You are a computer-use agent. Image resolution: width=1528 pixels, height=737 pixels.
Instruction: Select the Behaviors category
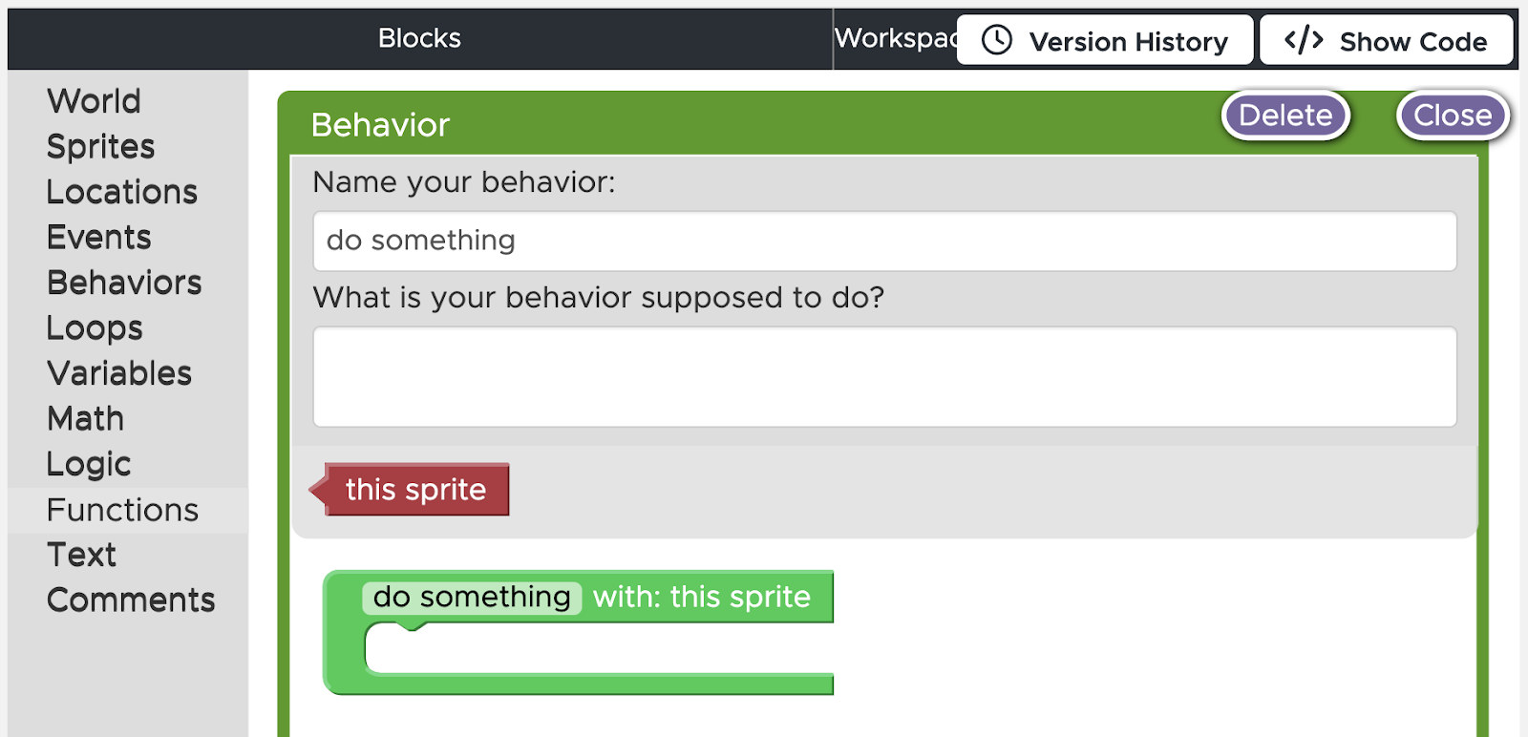coord(124,283)
